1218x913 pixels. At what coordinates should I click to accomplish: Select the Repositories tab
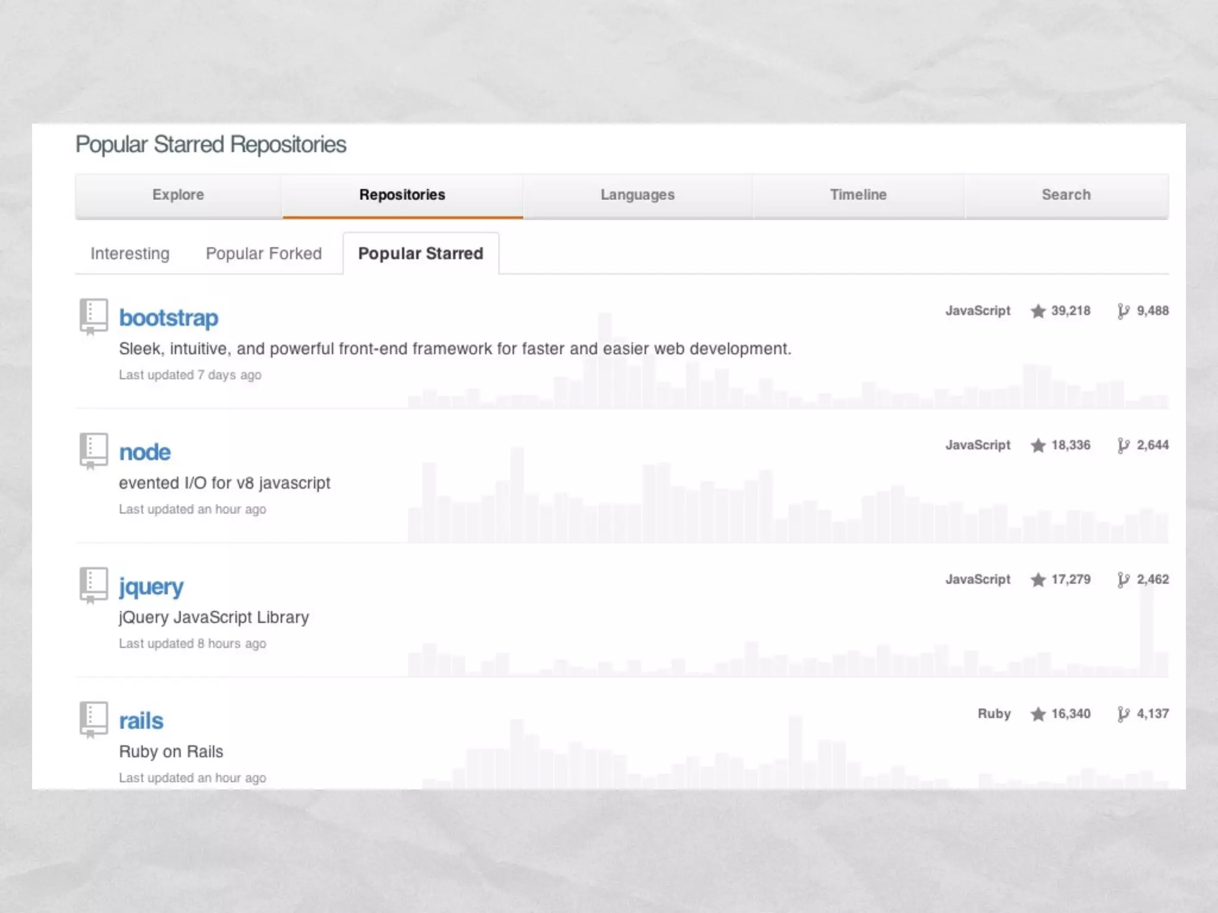tap(403, 196)
